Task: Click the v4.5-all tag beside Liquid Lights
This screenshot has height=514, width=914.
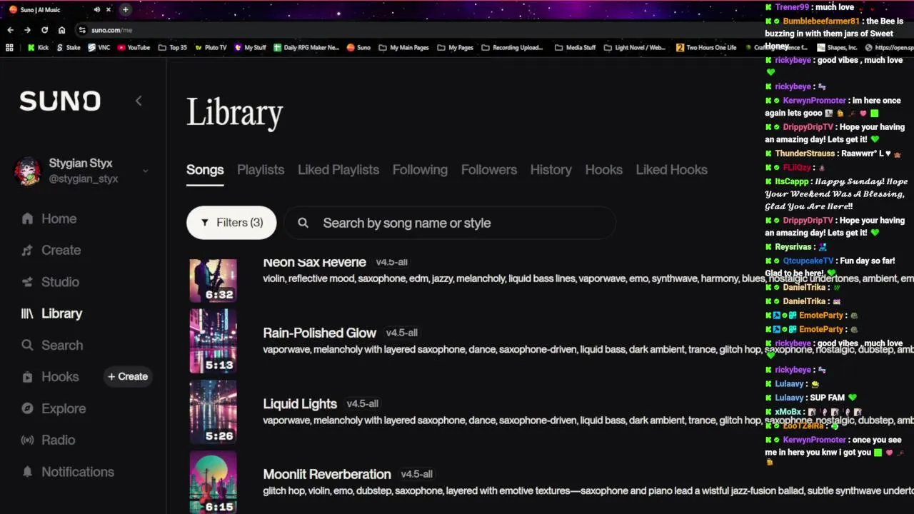Action: (x=363, y=404)
